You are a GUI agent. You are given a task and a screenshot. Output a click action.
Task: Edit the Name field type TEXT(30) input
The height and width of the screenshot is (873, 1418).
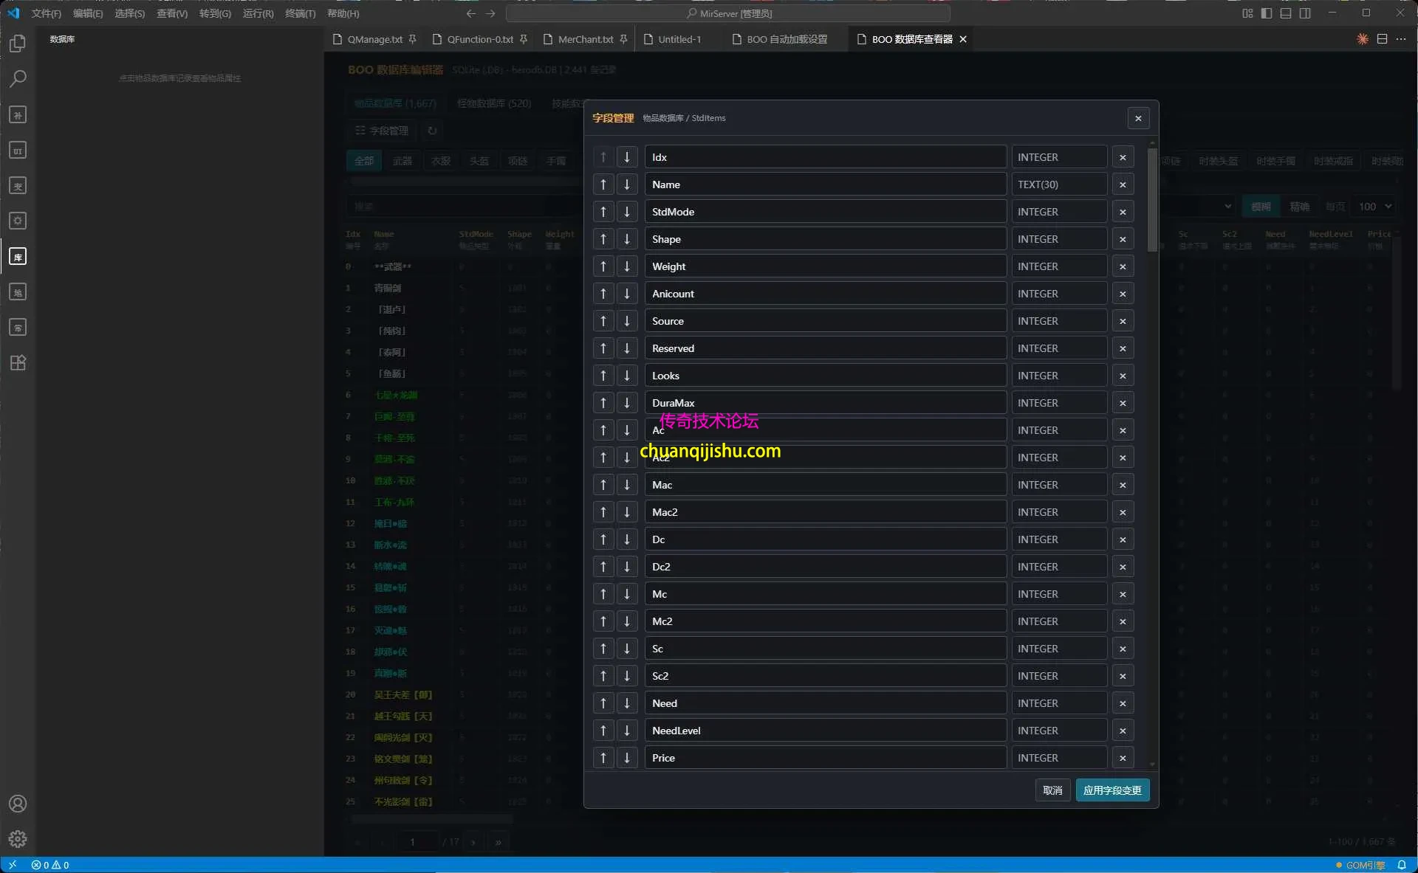coord(1059,184)
